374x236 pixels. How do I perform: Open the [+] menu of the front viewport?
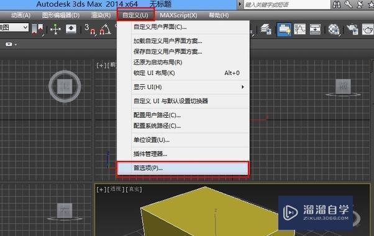[x=101, y=65]
